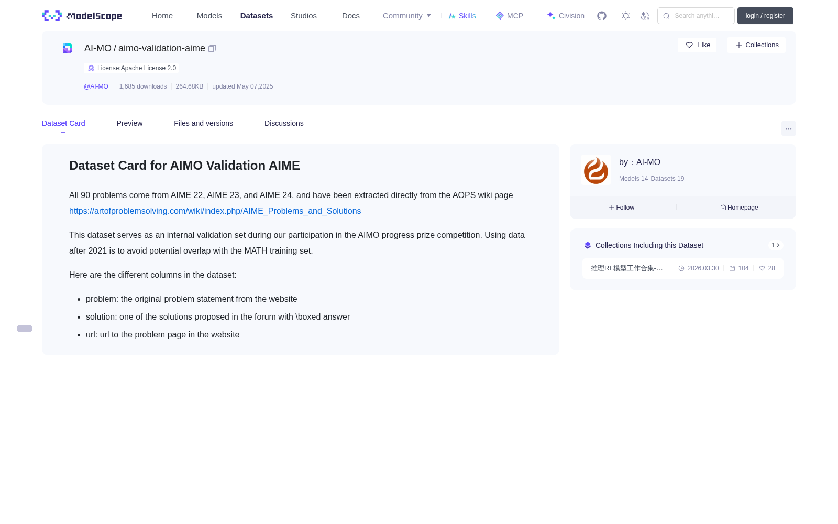Image resolution: width=838 pixels, height=524 pixels.
Task: Go to the Home nav item
Action: pos(162,16)
